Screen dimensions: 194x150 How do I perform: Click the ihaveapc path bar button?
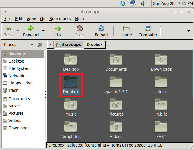point(69,45)
